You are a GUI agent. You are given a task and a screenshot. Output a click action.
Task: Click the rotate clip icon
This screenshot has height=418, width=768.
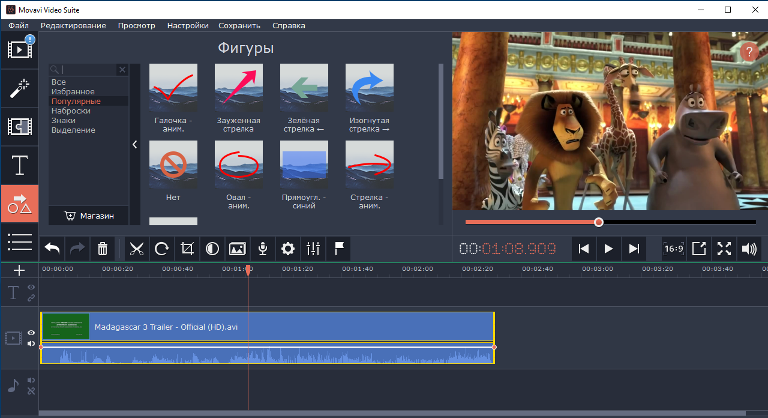coord(162,249)
